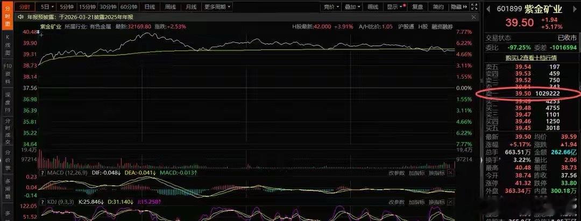Screen dimensions: 581x221
Task: Open the 更多周期 dropdown
Action: pos(217,6)
